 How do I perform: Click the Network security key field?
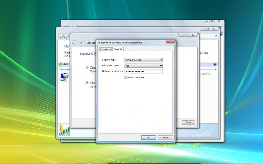143,71
